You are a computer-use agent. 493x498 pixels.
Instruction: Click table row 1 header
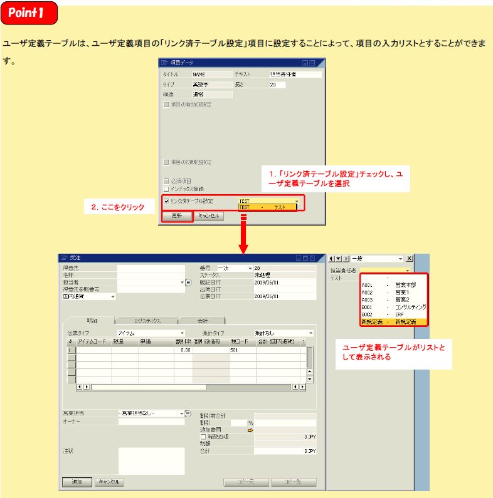72,350
